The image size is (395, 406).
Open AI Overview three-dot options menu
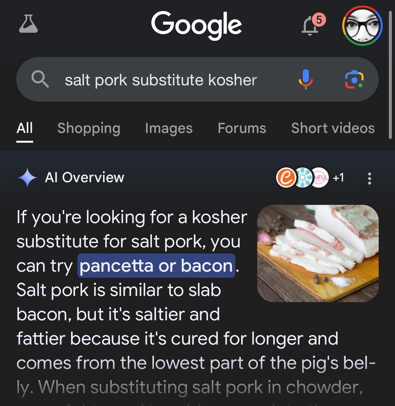tap(369, 178)
